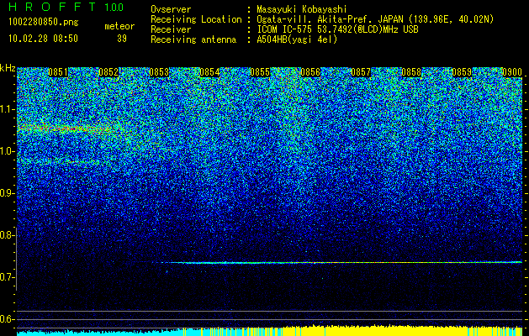Screen dimensions: 529x336
Task: Click the 0853 time marker
Action: point(159,72)
